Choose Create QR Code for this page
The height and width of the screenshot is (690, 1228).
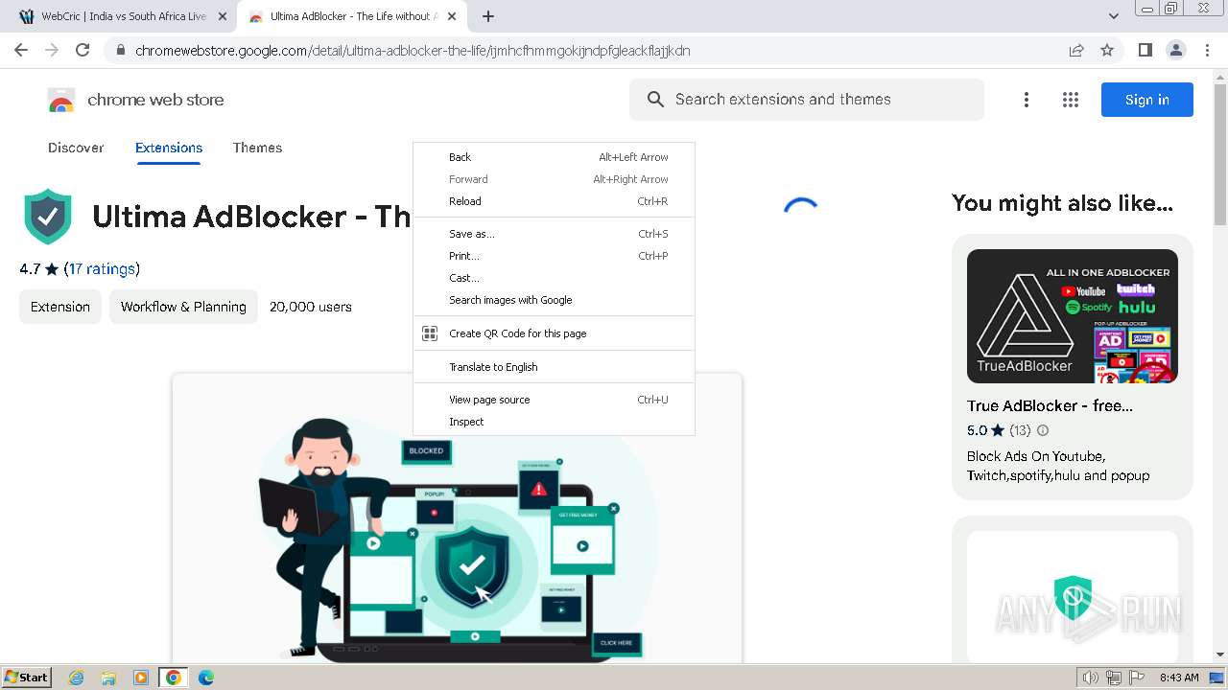[x=554, y=333]
